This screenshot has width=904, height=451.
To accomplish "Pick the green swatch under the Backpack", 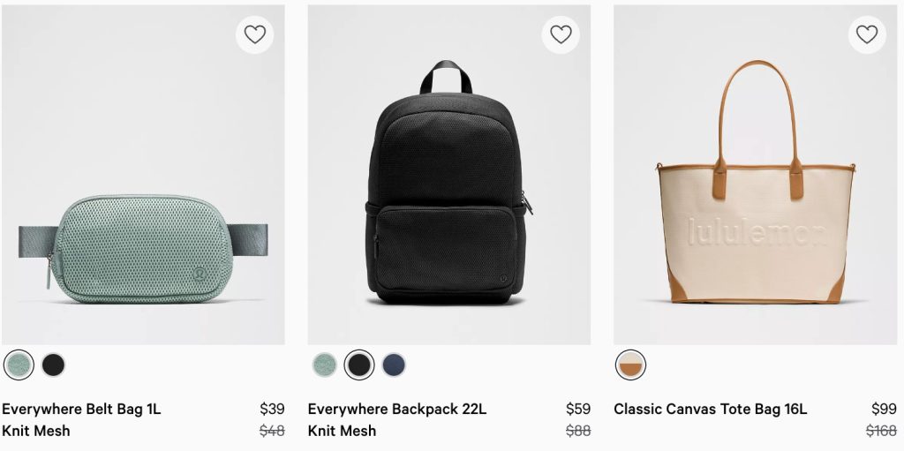I will (325, 365).
